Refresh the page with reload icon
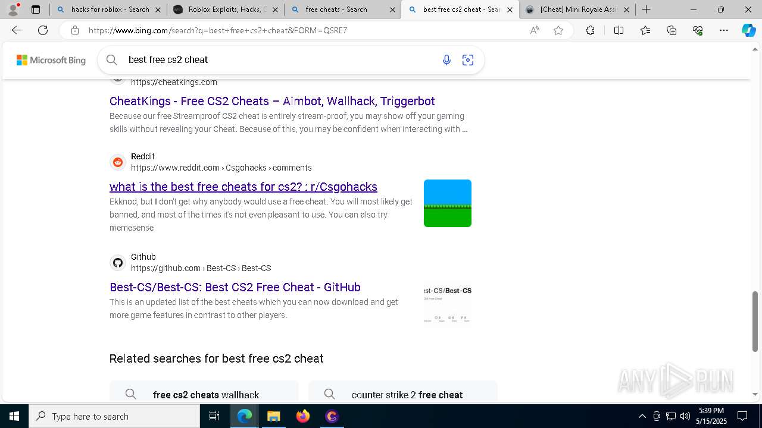This screenshot has width=762, height=428. click(43, 30)
